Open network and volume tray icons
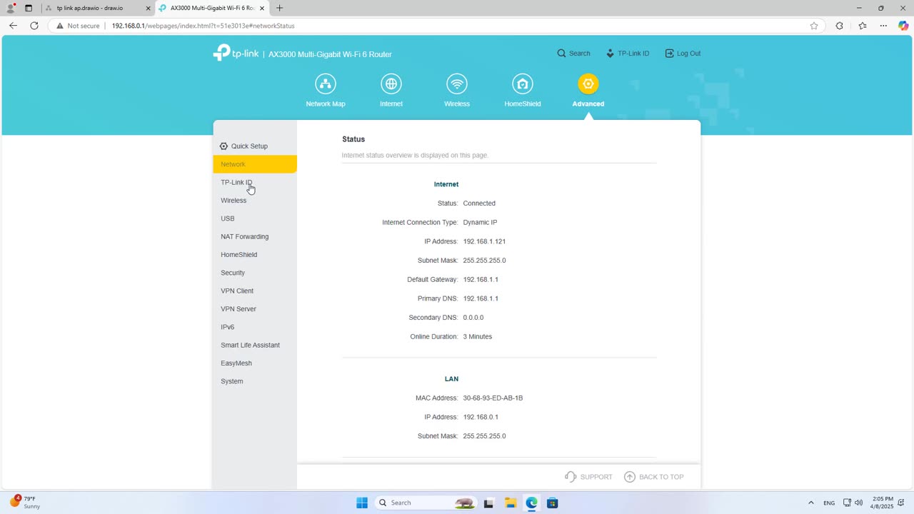This screenshot has width=914, height=514. pos(853,503)
